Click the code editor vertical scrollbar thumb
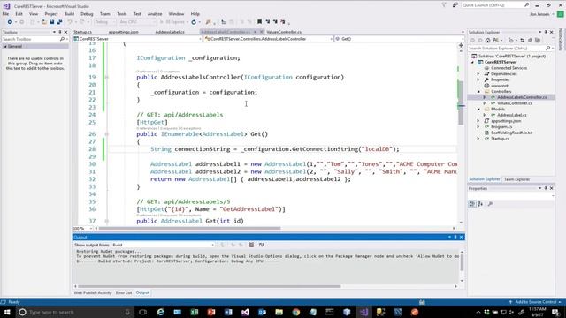This screenshot has height=318, width=566. pos(461,102)
